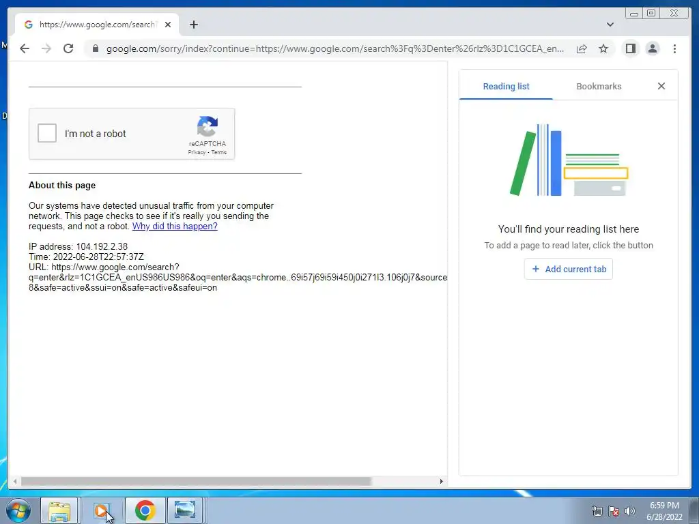Click the horizontal scrollbar thumb
This screenshot has height=524, width=699.
[196, 481]
